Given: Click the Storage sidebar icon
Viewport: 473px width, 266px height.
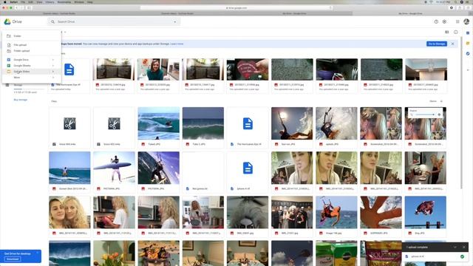Looking at the screenshot, I should [x=7, y=85].
